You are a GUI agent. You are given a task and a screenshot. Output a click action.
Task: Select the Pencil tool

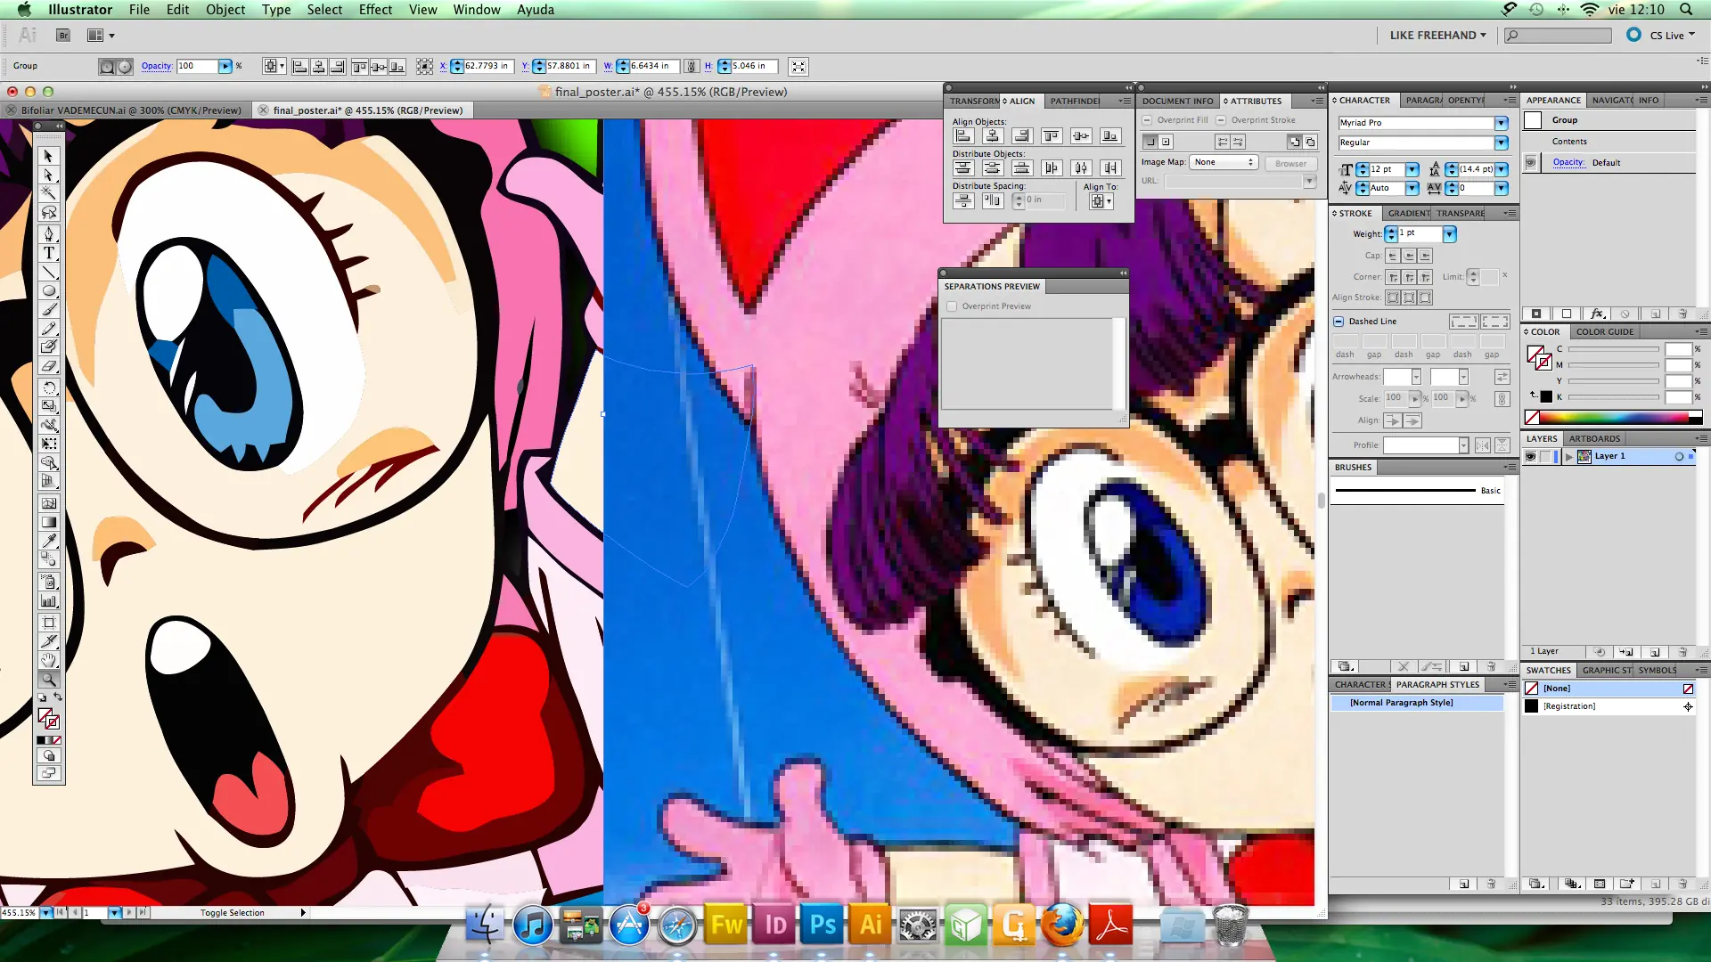49,329
